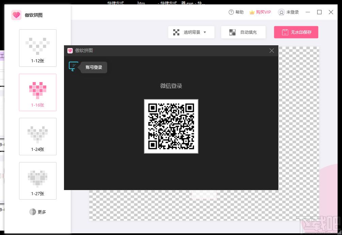Choose the 1-24张 heart template
This screenshot has width=342, height=235.
pos(38,137)
